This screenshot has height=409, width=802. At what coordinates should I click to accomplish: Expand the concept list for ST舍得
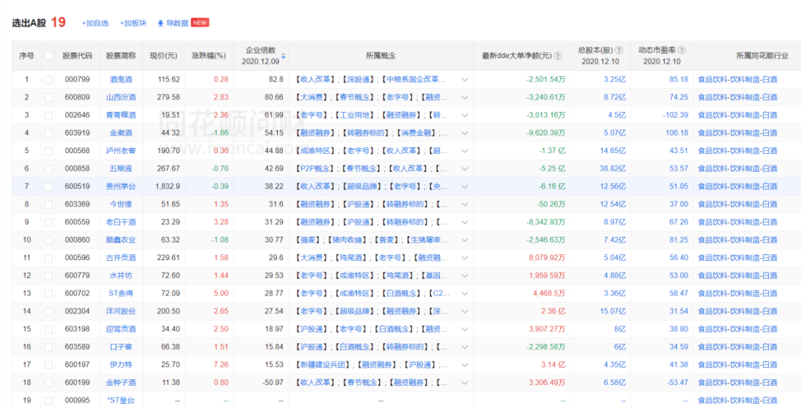(465, 293)
